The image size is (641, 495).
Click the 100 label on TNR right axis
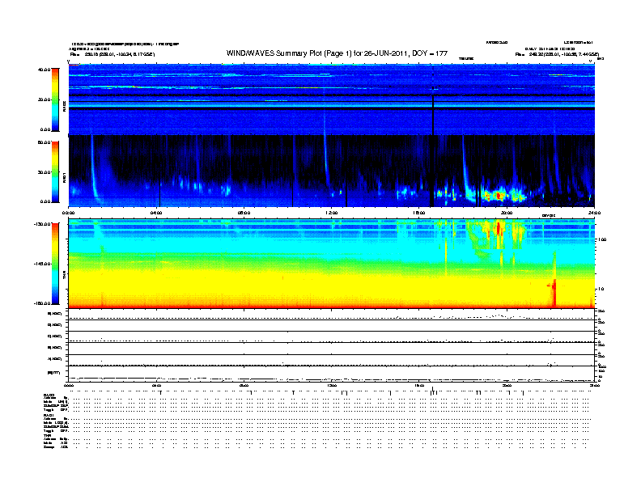[602, 239]
